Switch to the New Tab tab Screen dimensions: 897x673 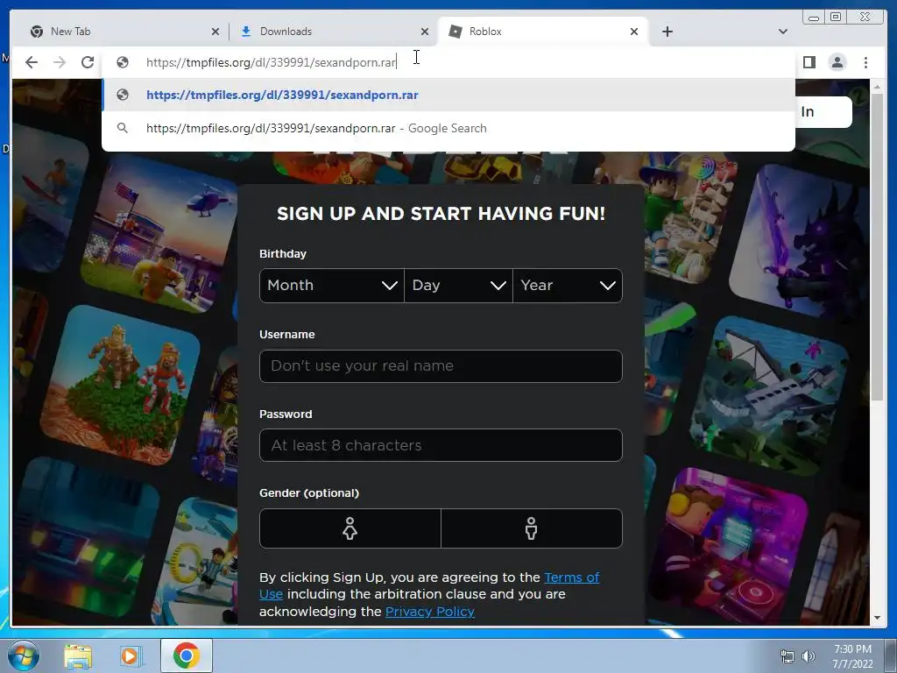pyautogui.click(x=123, y=32)
